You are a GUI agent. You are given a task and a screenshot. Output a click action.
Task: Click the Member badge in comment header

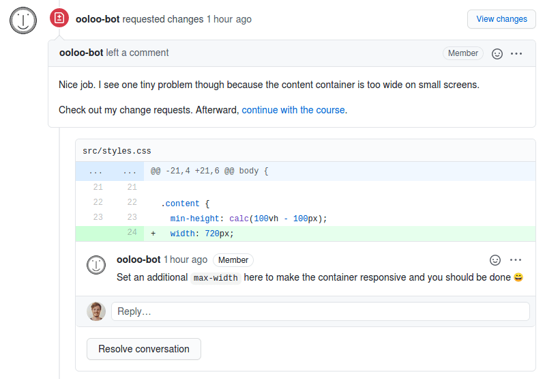[463, 53]
